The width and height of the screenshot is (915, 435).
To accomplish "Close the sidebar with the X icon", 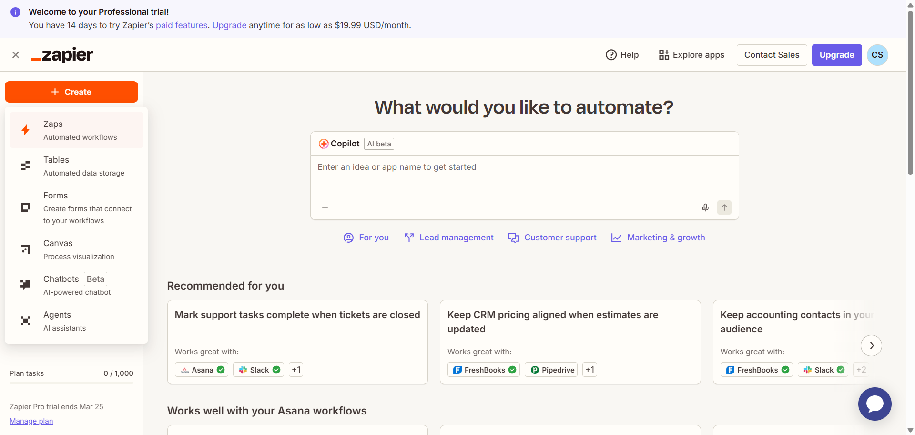I will pyautogui.click(x=16, y=55).
